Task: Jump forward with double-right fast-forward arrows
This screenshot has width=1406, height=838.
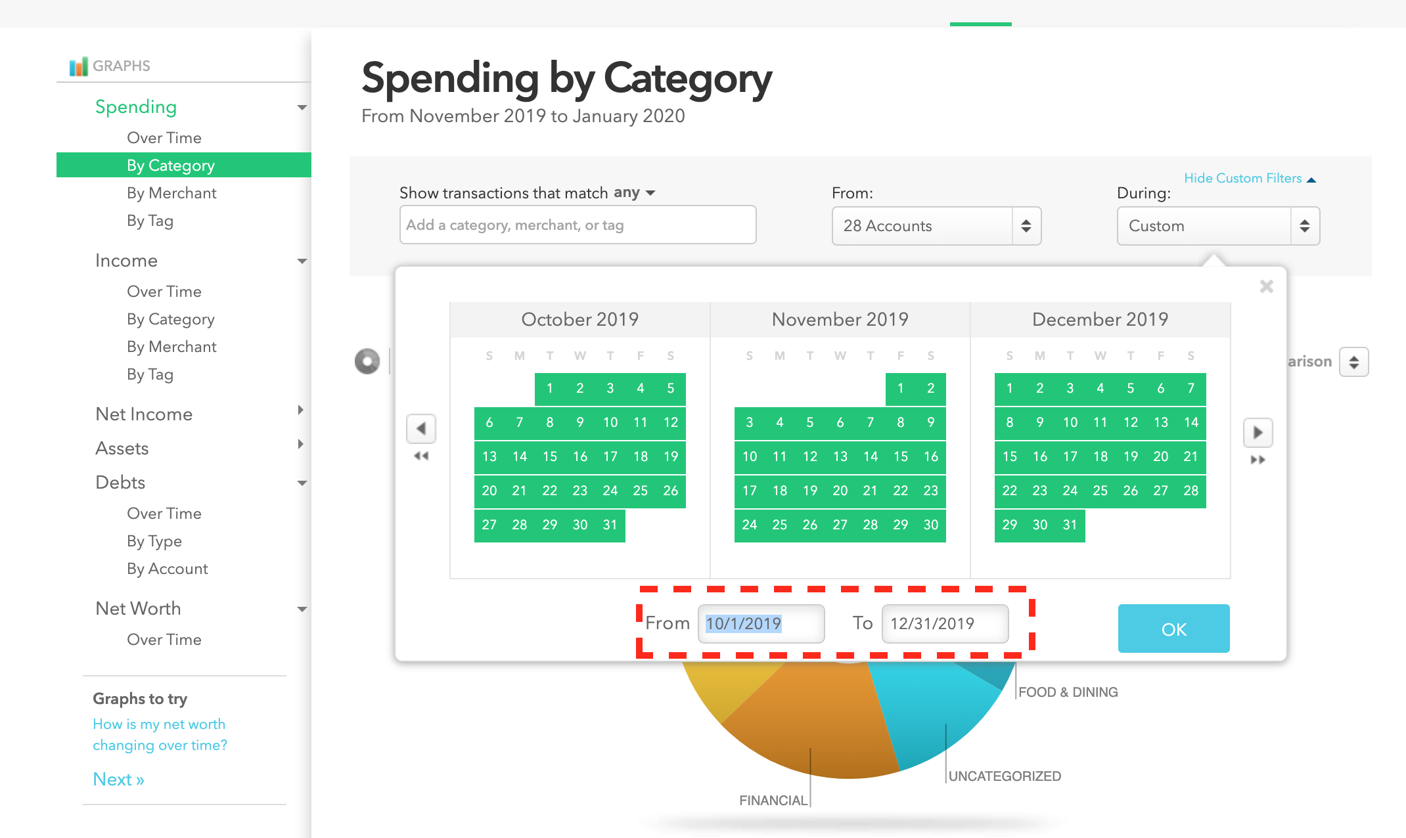Action: pos(1258,460)
